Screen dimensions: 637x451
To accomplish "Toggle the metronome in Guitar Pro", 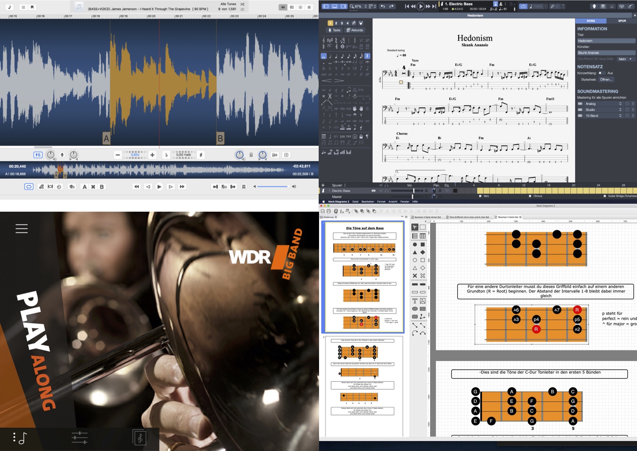I will point(501,4).
